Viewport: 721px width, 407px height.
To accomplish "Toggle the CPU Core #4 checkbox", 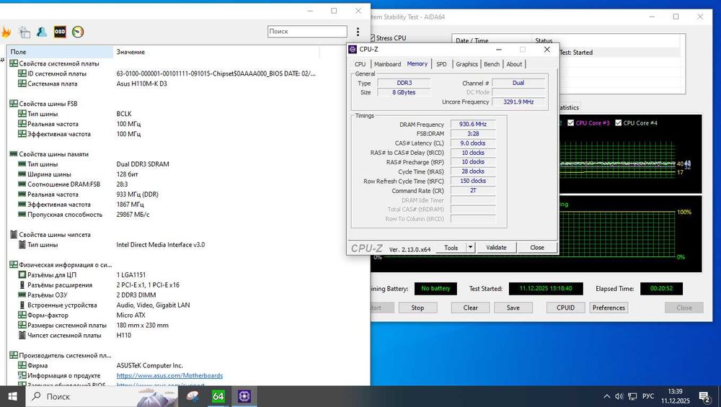I will click(619, 122).
